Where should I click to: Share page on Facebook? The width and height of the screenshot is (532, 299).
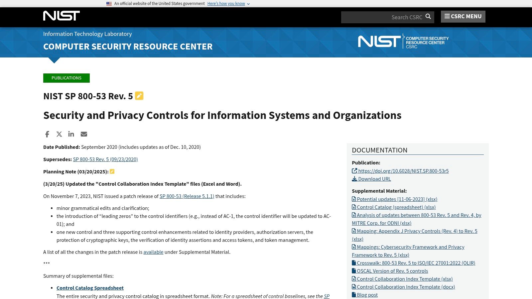point(47,134)
